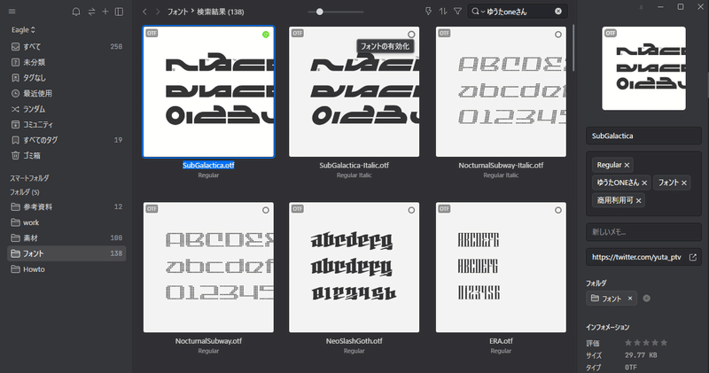Go back with the left arrow
Image resolution: width=709 pixels, height=373 pixels.
144,12
